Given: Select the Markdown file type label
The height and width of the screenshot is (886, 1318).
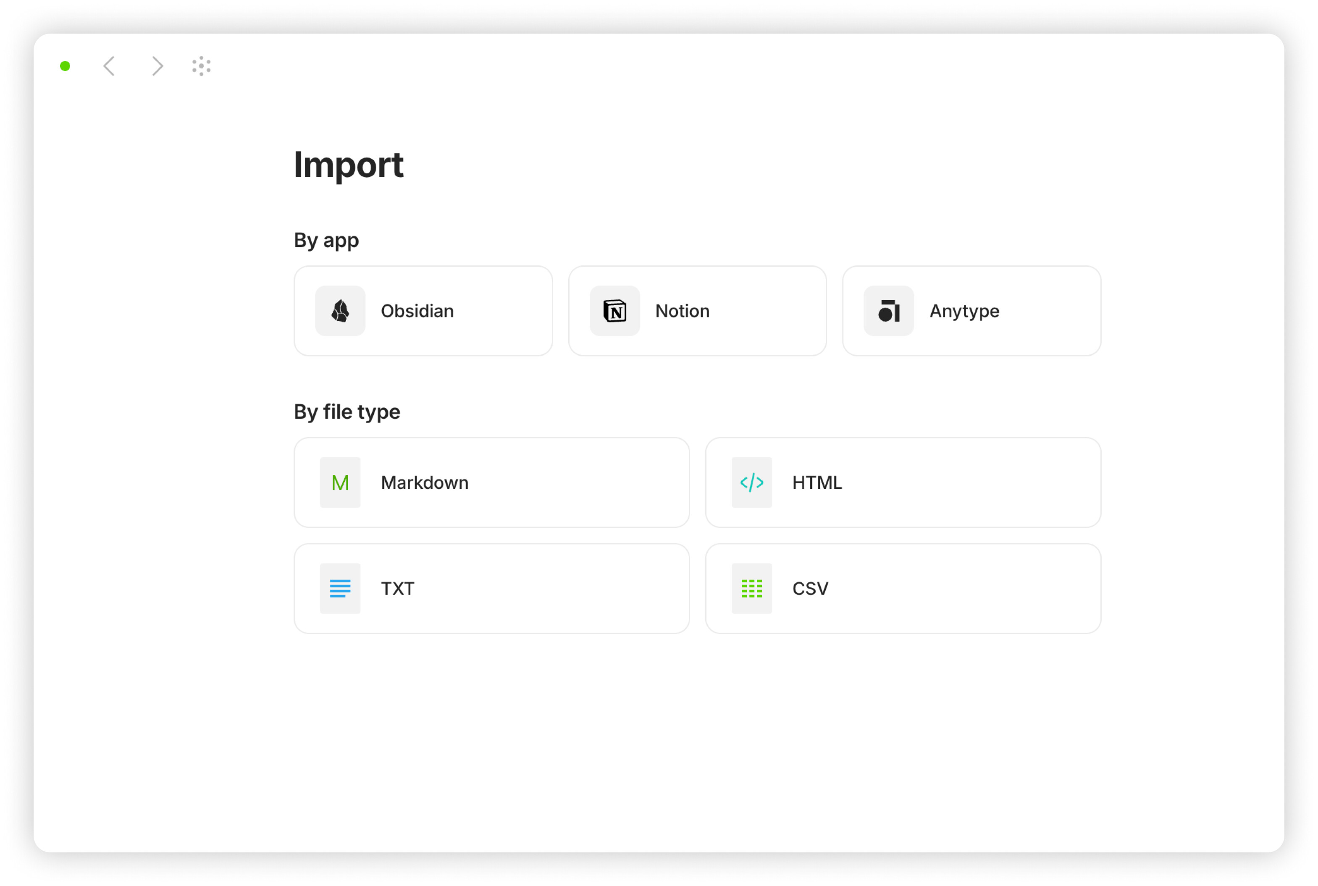Looking at the screenshot, I should (425, 482).
